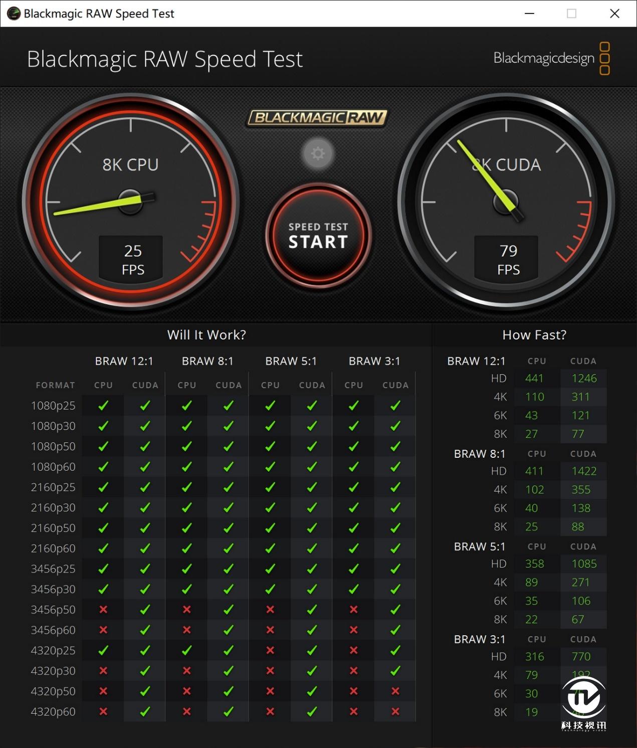Viewport: 637px width, 748px height.
Task: Click the Blackmagic RAW logo badge
Action: (x=317, y=118)
